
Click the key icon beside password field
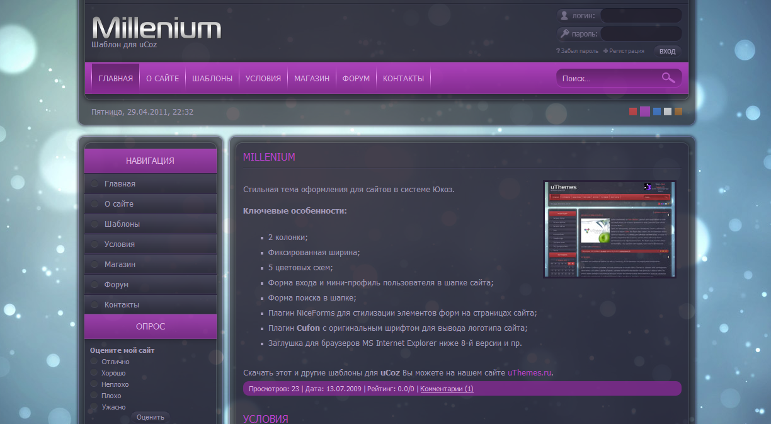[x=564, y=33]
